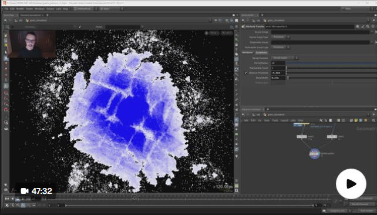The width and height of the screenshot is (377, 215).
Task: Adjust the Distance Threshold slider
Action: point(331,73)
